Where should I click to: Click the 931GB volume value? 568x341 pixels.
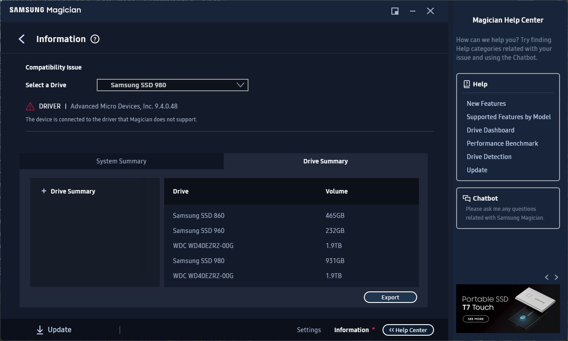pyautogui.click(x=335, y=261)
